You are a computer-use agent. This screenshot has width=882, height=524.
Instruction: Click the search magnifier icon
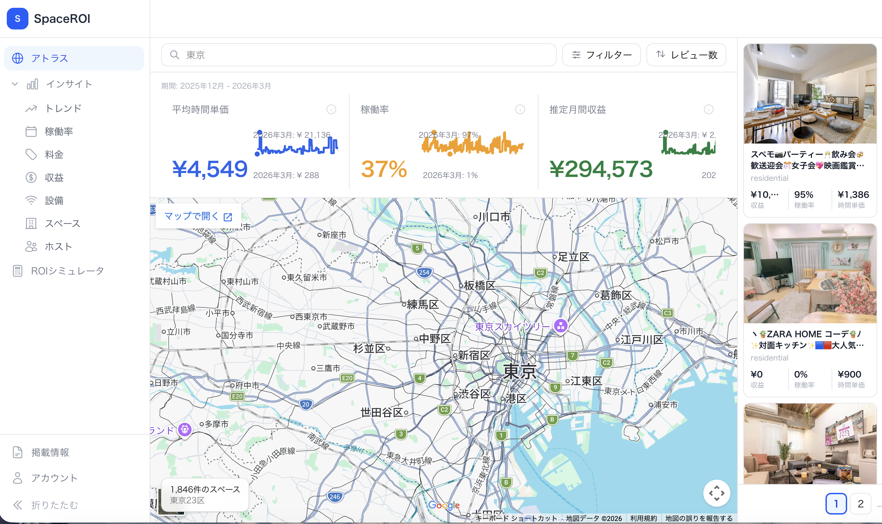174,55
